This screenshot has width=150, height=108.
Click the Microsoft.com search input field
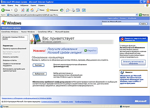point(120,24)
